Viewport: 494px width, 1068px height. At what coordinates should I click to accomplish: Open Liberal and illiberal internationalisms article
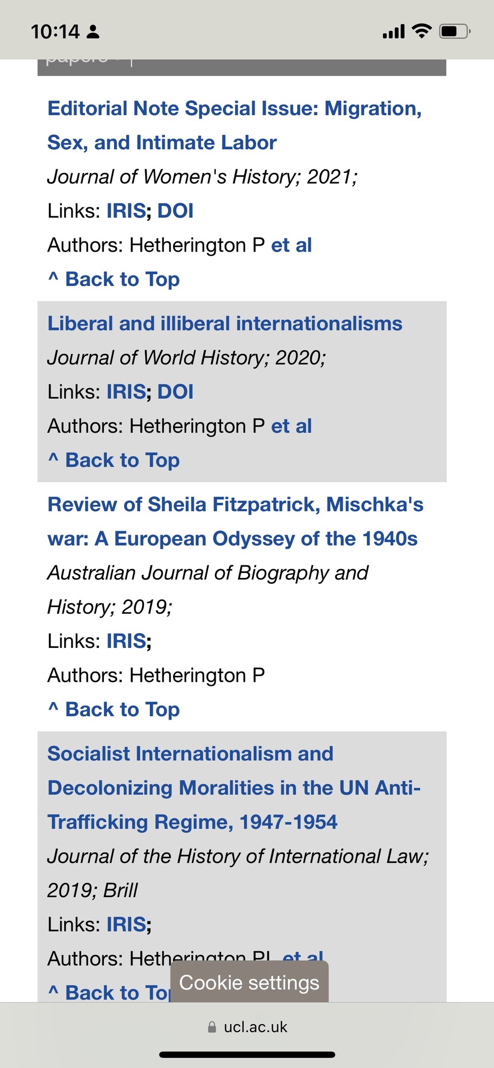click(x=225, y=324)
